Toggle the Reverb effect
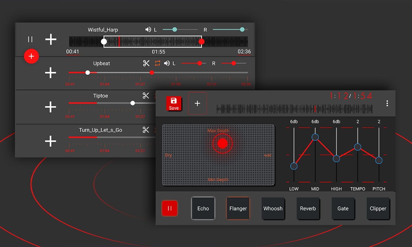The height and width of the screenshot is (247, 412). coord(308,208)
